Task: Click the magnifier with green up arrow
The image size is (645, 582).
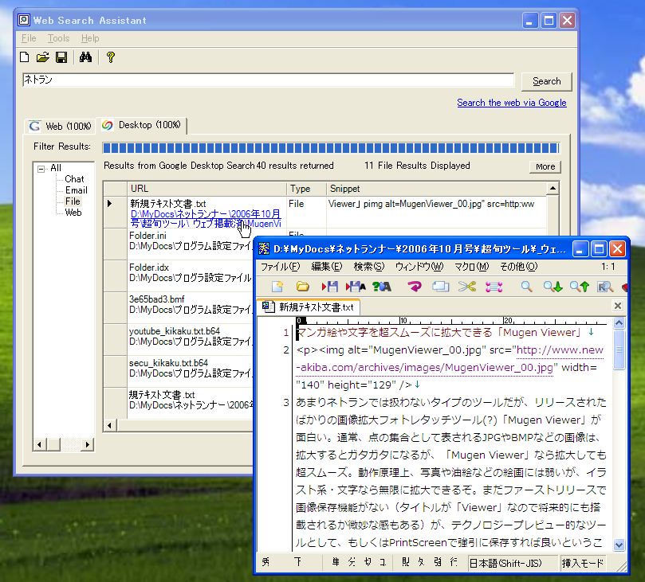Action: click(x=579, y=287)
